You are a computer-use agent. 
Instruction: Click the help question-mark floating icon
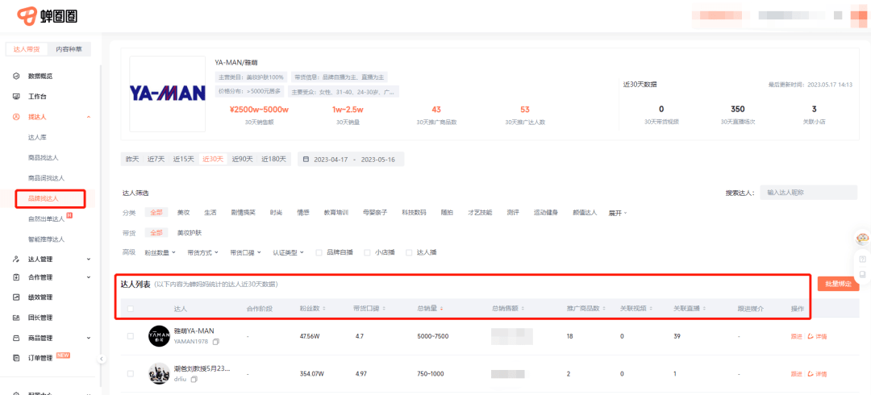[863, 260]
